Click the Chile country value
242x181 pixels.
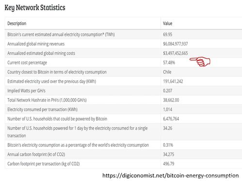[167, 72]
